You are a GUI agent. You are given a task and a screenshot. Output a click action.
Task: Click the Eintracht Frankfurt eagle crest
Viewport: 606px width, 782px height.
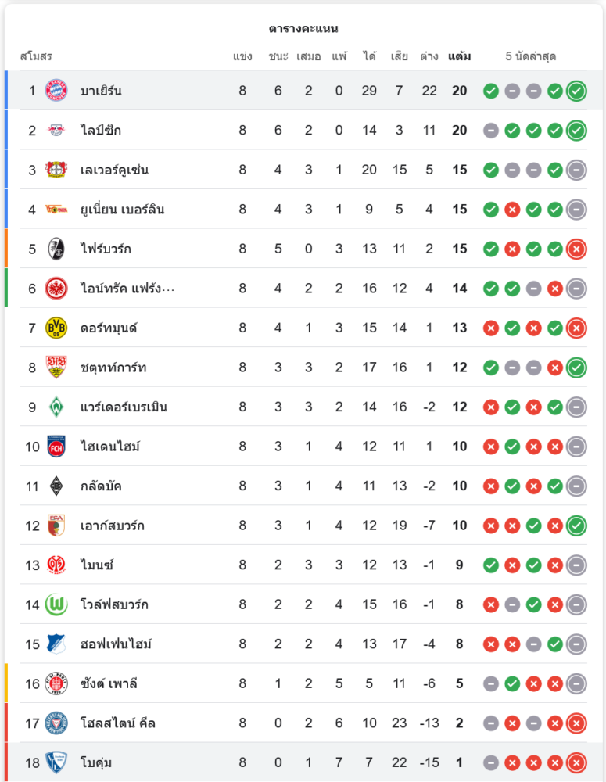[x=56, y=289]
